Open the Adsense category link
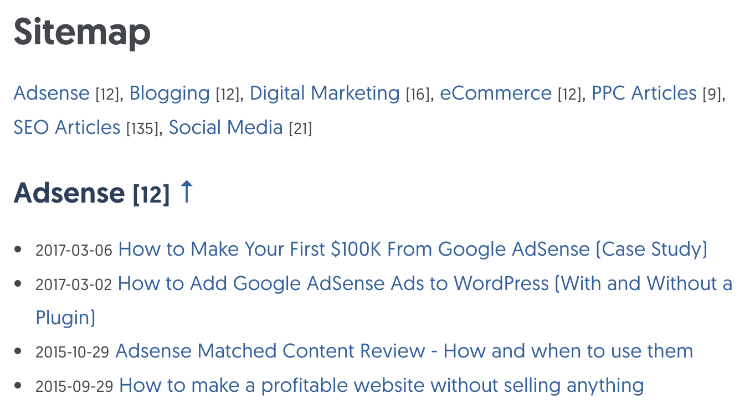The height and width of the screenshot is (404, 750). 51,93
